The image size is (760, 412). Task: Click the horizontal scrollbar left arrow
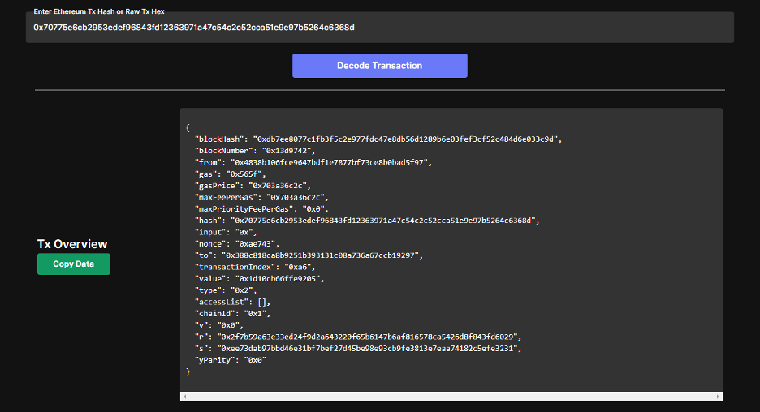[x=184, y=397]
